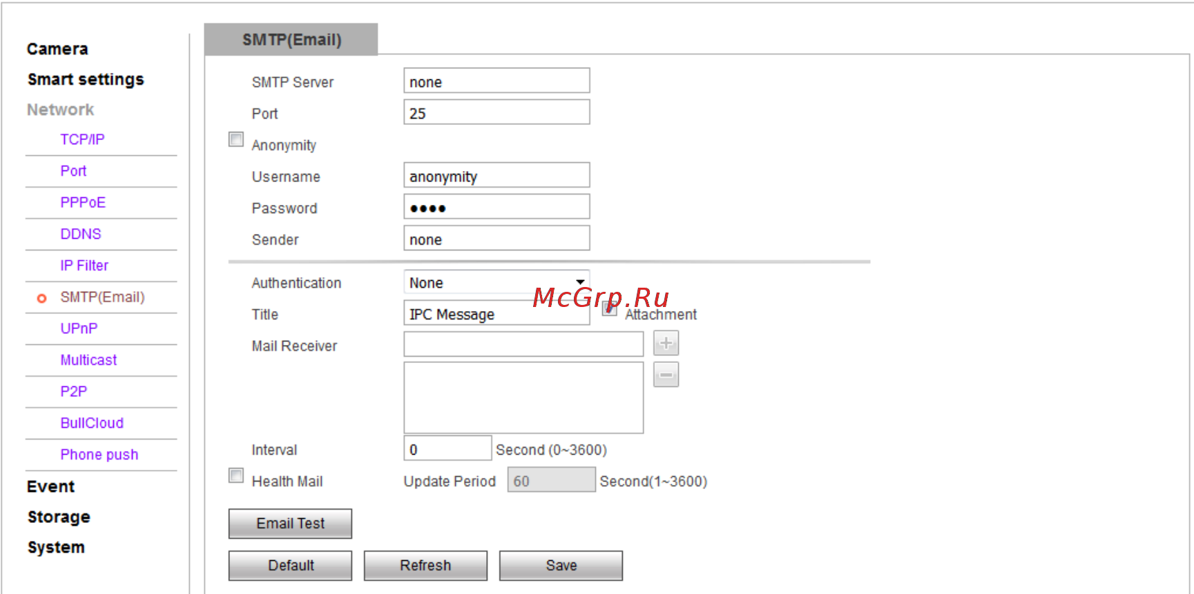Screen dimensions: 1194x594
Task: Open DDNS settings
Action: [x=81, y=234]
